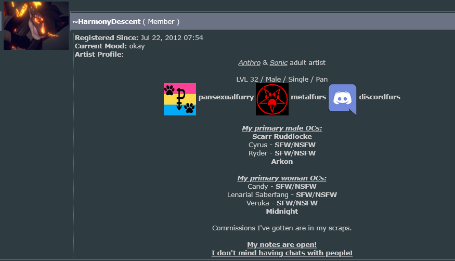455x261 pixels.
Task: Open the HarmonyDescent profile avatar image
Action: click(36, 25)
